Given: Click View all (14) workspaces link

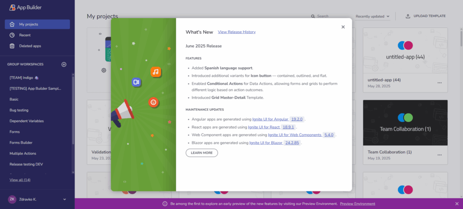Looking at the screenshot, I should pyautogui.click(x=20, y=180).
